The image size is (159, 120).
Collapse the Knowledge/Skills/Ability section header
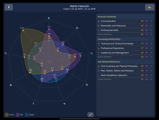coord(125,39)
